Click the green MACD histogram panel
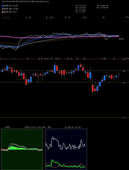This screenshot has height=170, width=129. (x=22, y=149)
